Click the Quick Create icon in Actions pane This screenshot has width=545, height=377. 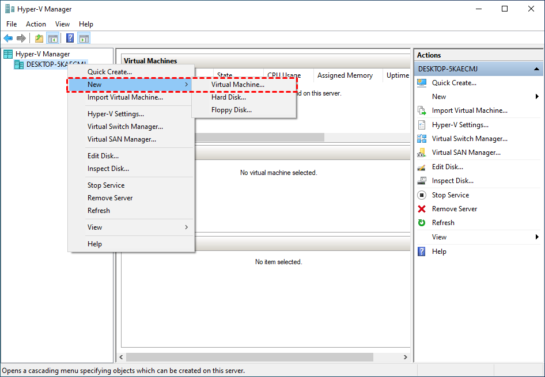click(x=422, y=83)
